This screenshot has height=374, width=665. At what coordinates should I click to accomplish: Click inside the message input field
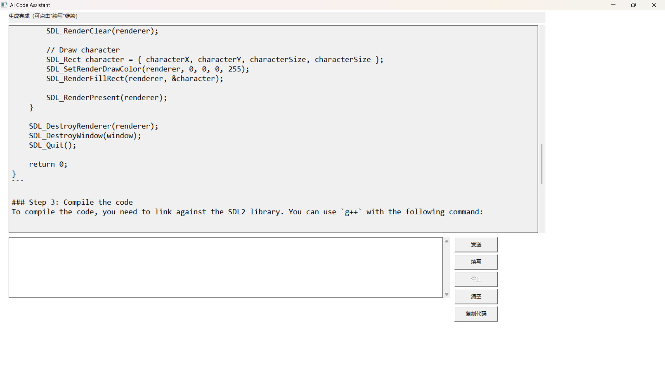pyautogui.click(x=225, y=267)
